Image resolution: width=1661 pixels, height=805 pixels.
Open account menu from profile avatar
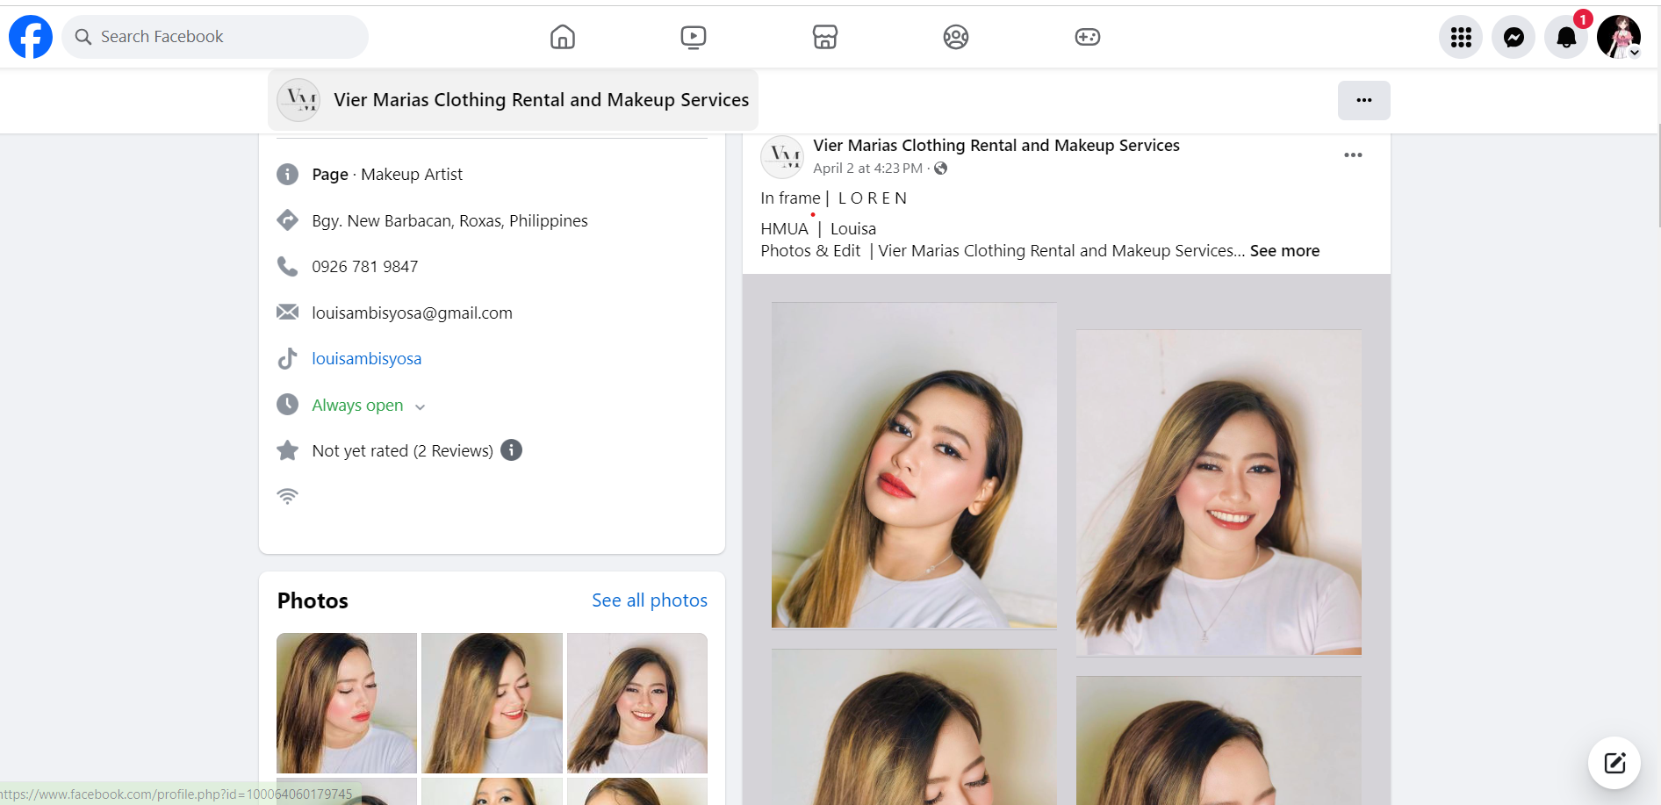1619,37
